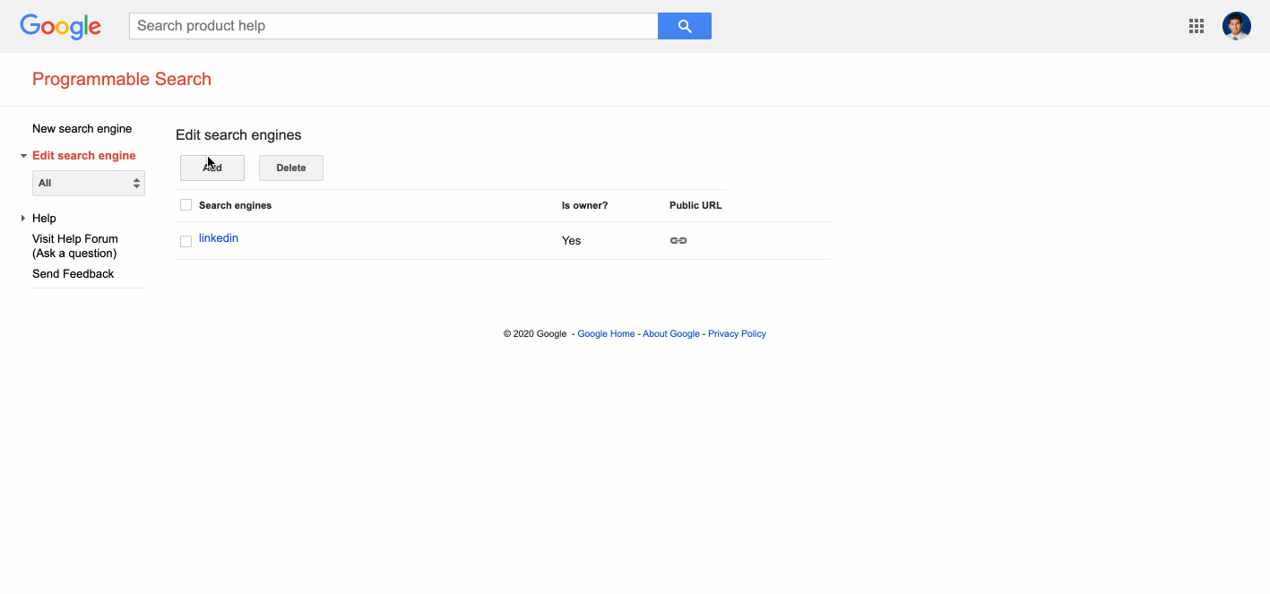Image resolution: width=1270 pixels, height=594 pixels.
Task: Select Edit search engine in sidebar
Action: [x=84, y=156]
